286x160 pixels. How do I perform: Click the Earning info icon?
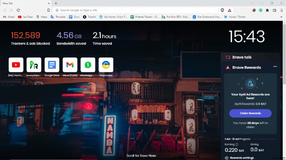[237, 144]
